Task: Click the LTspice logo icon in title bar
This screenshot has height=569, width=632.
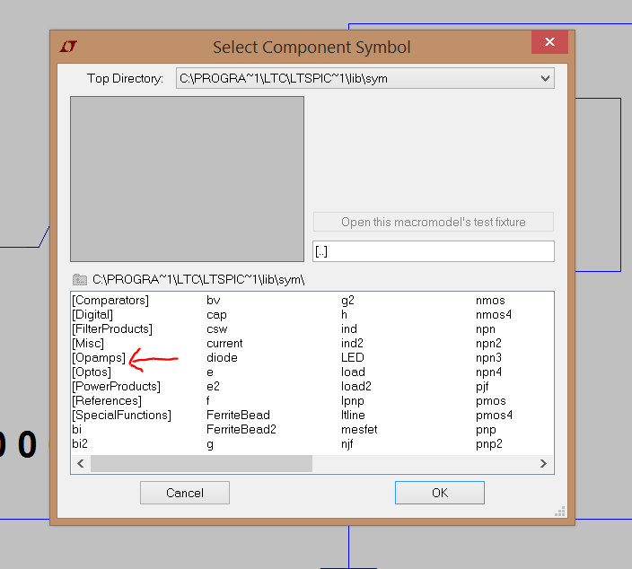Action: (68, 47)
